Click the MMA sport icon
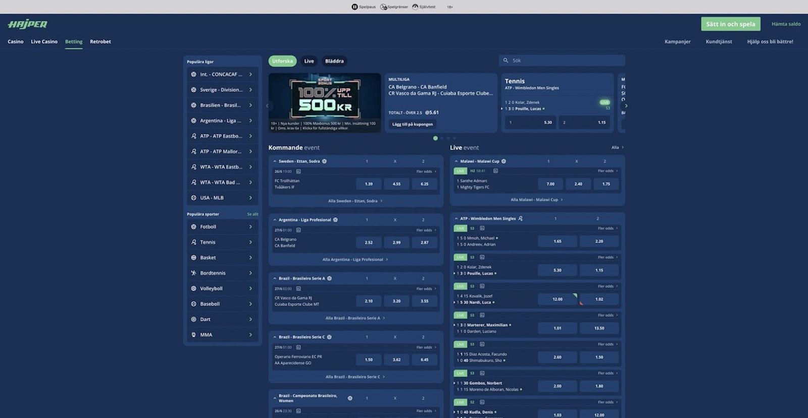 tap(193, 335)
